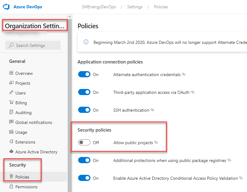Open Usage settings page
247x192 pixels.
[x=21, y=132]
